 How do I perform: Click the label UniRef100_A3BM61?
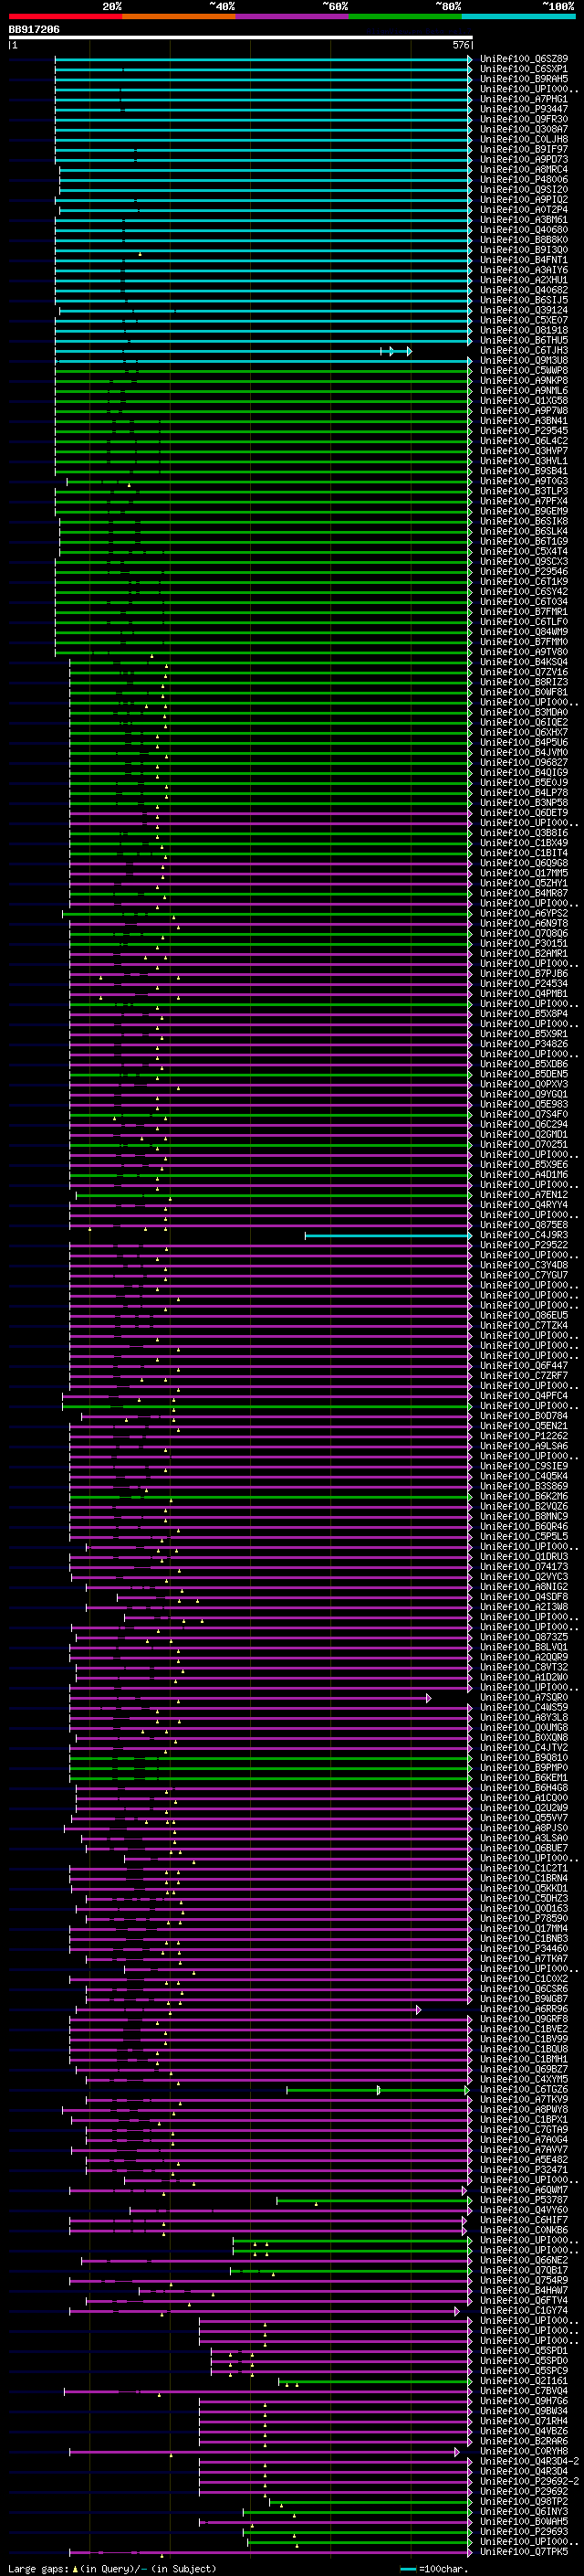click(x=524, y=219)
